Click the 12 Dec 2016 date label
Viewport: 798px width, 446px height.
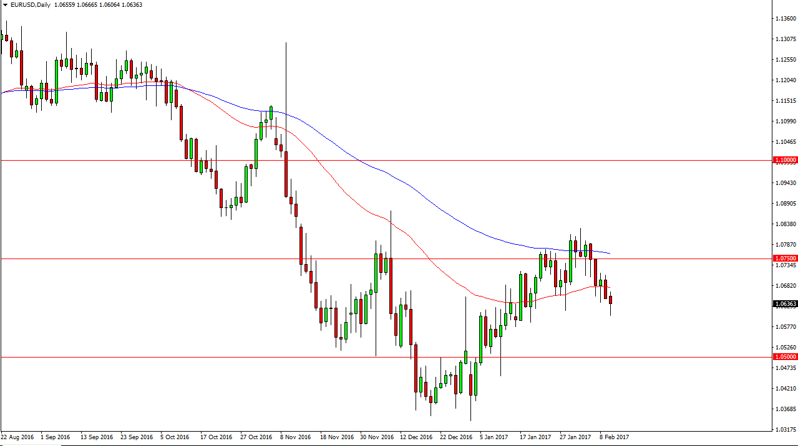(x=416, y=437)
